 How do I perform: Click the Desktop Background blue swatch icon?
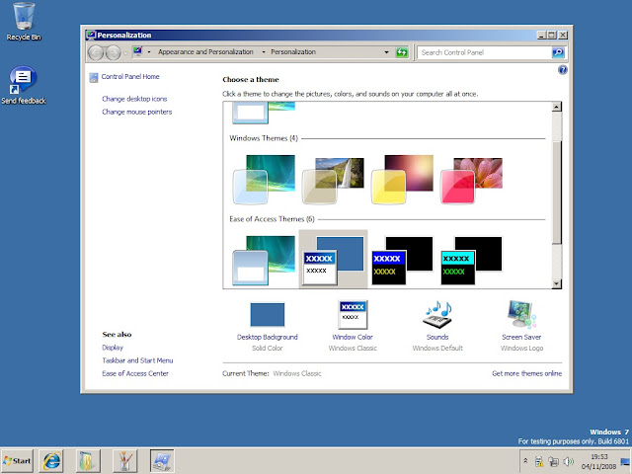pos(268,315)
